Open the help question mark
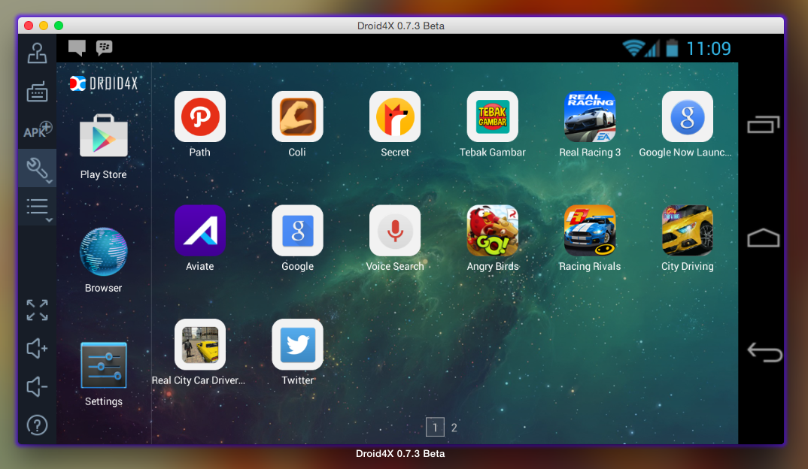This screenshot has height=469, width=808. point(37,425)
